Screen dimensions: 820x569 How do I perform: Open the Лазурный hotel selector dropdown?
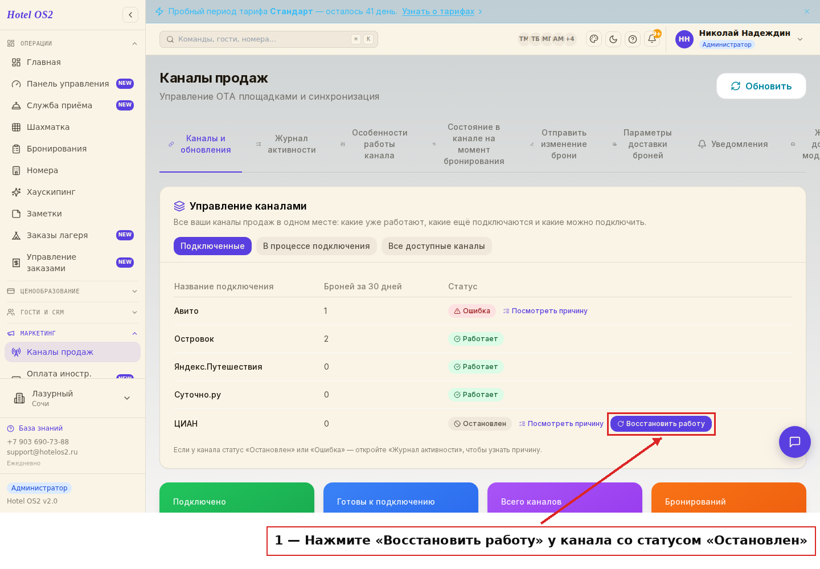pos(72,398)
